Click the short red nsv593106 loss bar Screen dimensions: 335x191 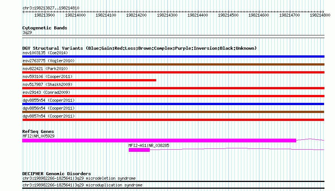pyautogui.click(x=89, y=80)
